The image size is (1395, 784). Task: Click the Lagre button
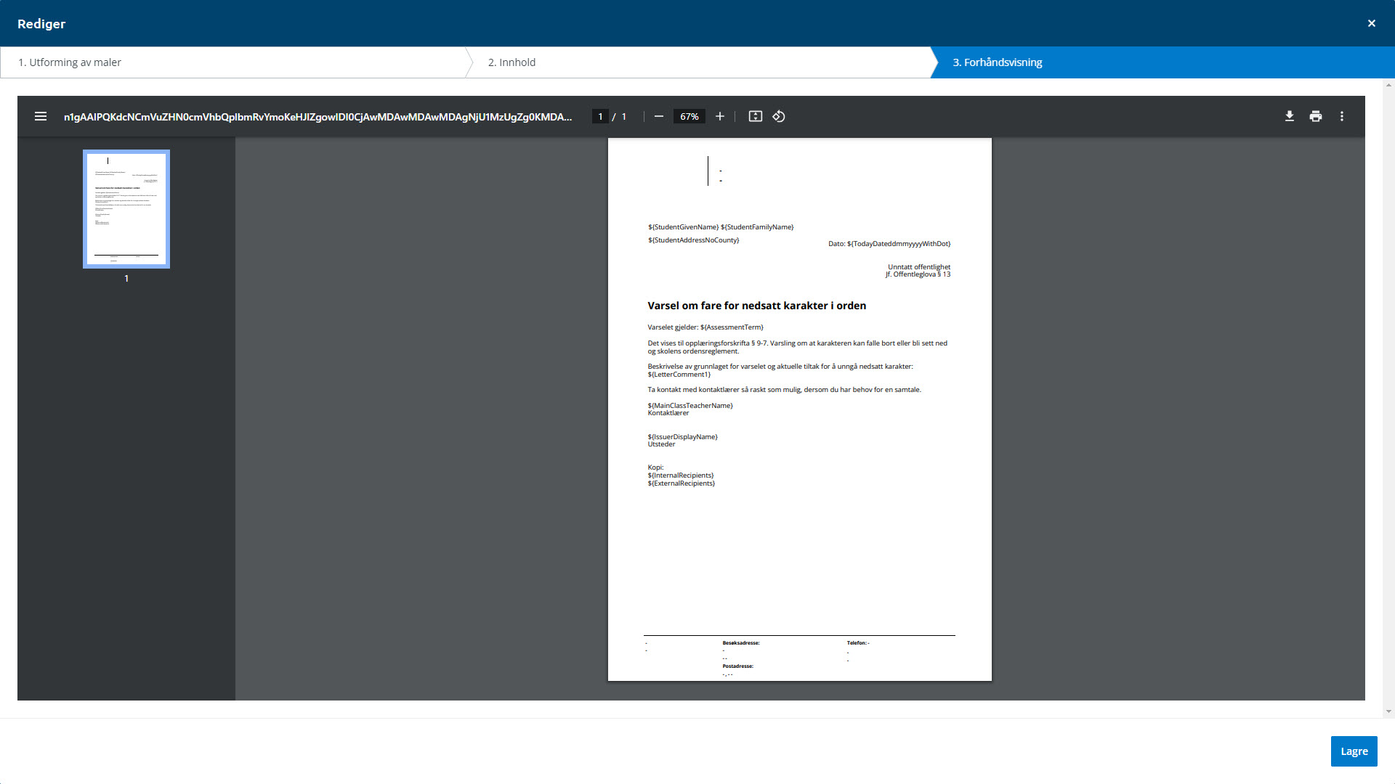(1353, 751)
